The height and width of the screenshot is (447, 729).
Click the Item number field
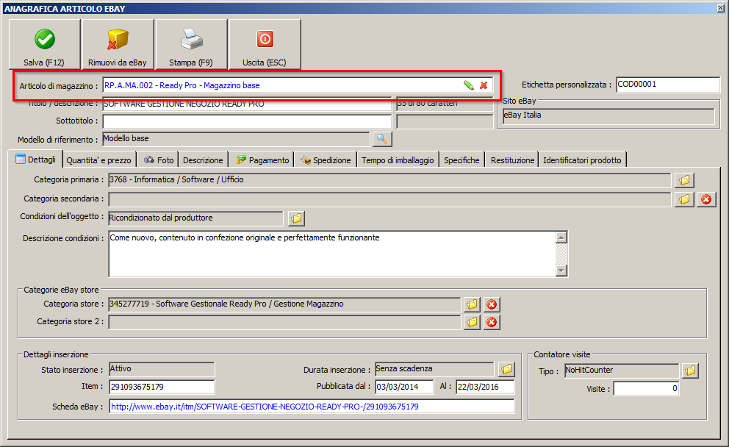tap(162, 387)
